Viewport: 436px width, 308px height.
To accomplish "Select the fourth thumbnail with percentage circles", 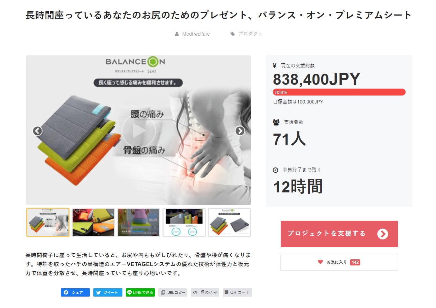I will [184, 222].
